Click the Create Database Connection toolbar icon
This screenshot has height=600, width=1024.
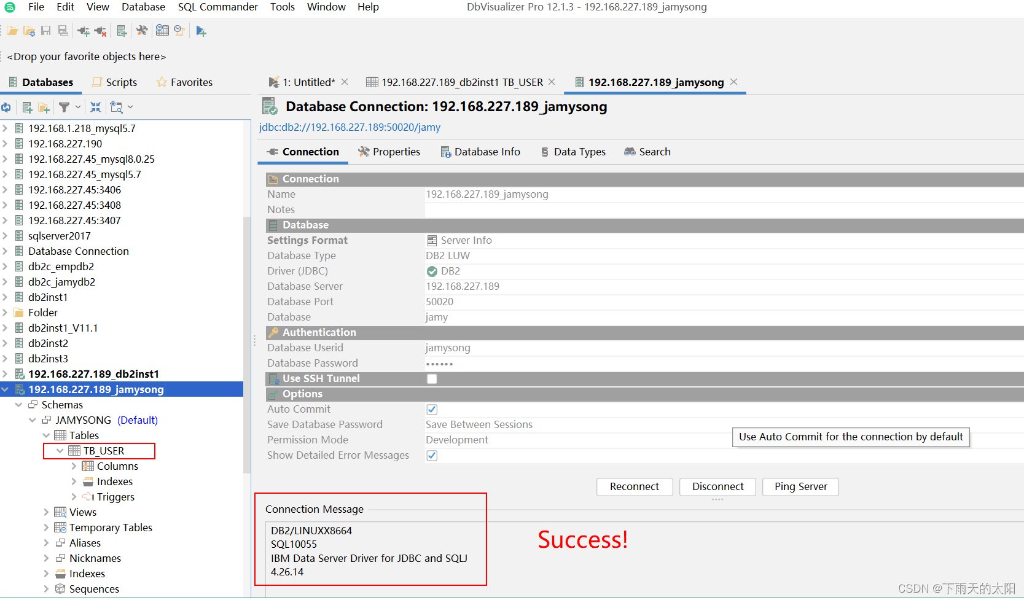[x=122, y=31]
